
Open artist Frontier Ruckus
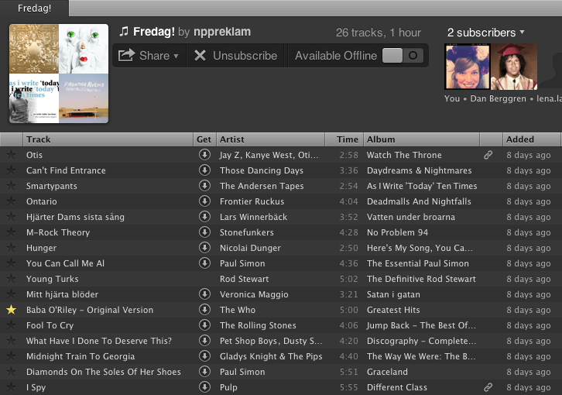252,201
